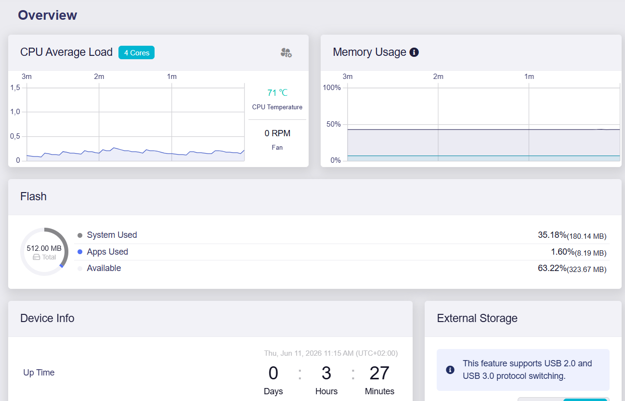This screenshot has width=625, height=401.
Task: Open fan settings icon in CPU panel
Action: coord(286,52)
